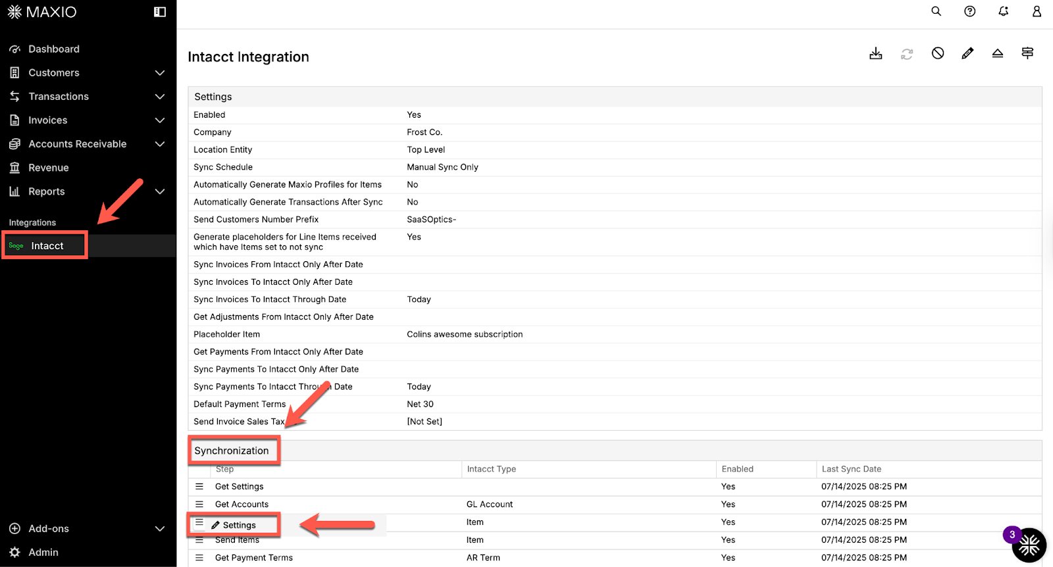Open search with the magnifier icon

pos(936,11)
